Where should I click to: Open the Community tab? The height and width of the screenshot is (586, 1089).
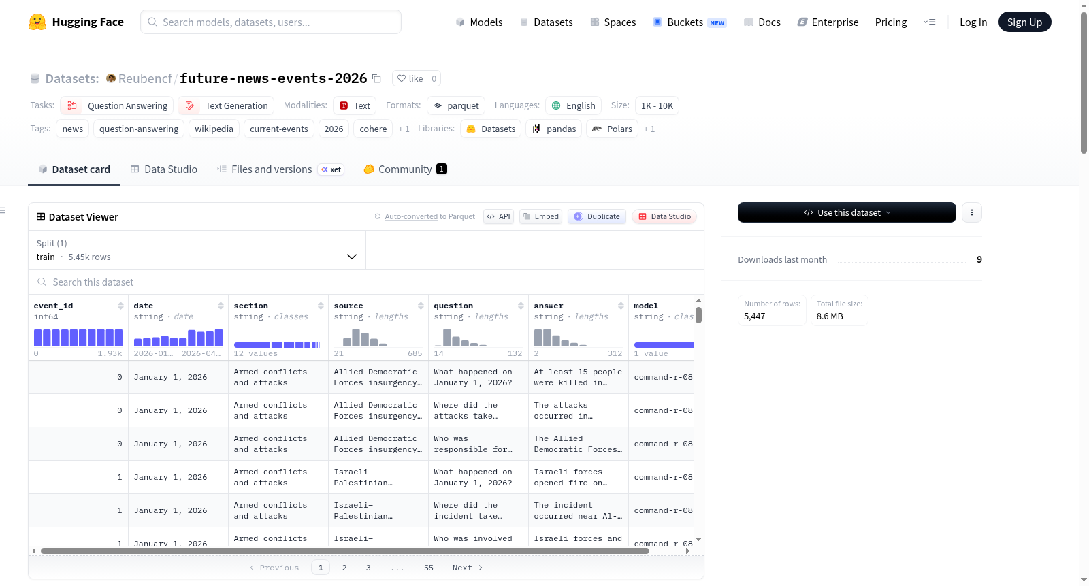[405, 169]
